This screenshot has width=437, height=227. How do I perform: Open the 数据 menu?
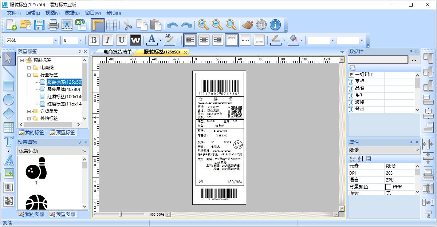click(72, 13)
